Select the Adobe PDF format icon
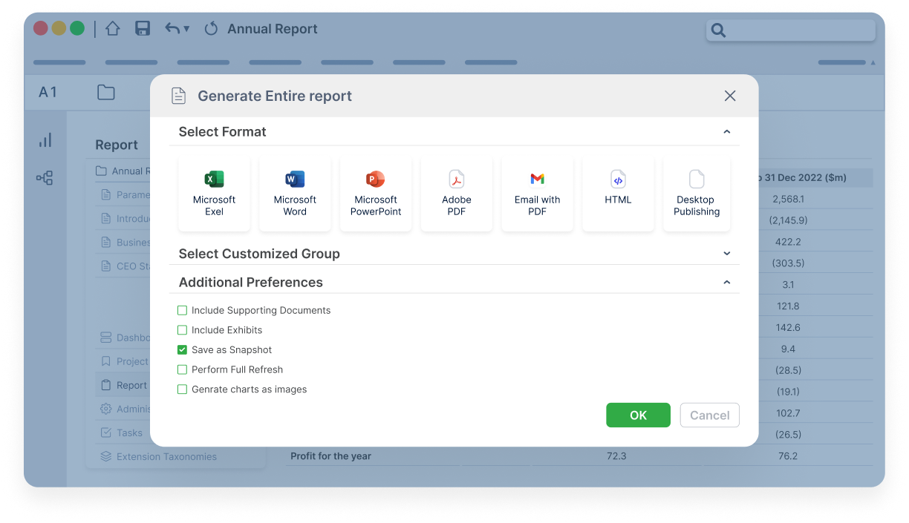Viewport: 909px width, 523px height. tap(457, 179)
